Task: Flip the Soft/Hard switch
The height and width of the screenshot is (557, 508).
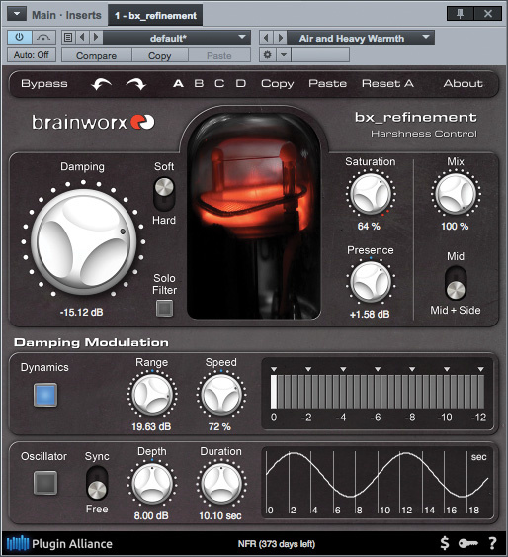Action: [164, 194]
